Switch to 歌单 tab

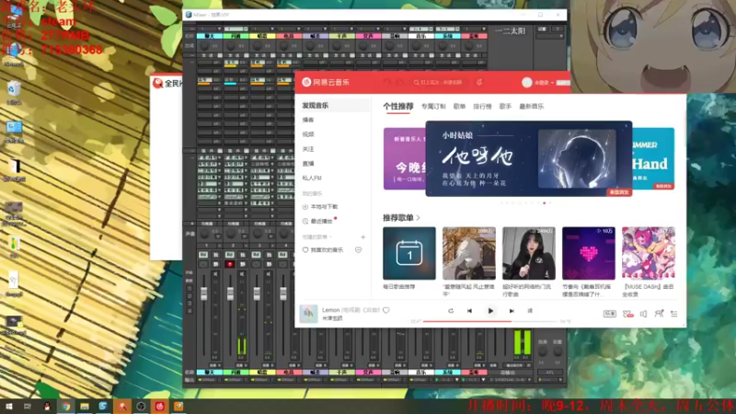pos(459,107)
